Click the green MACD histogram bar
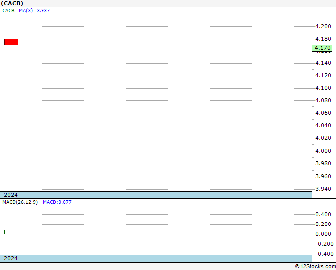 11,232
